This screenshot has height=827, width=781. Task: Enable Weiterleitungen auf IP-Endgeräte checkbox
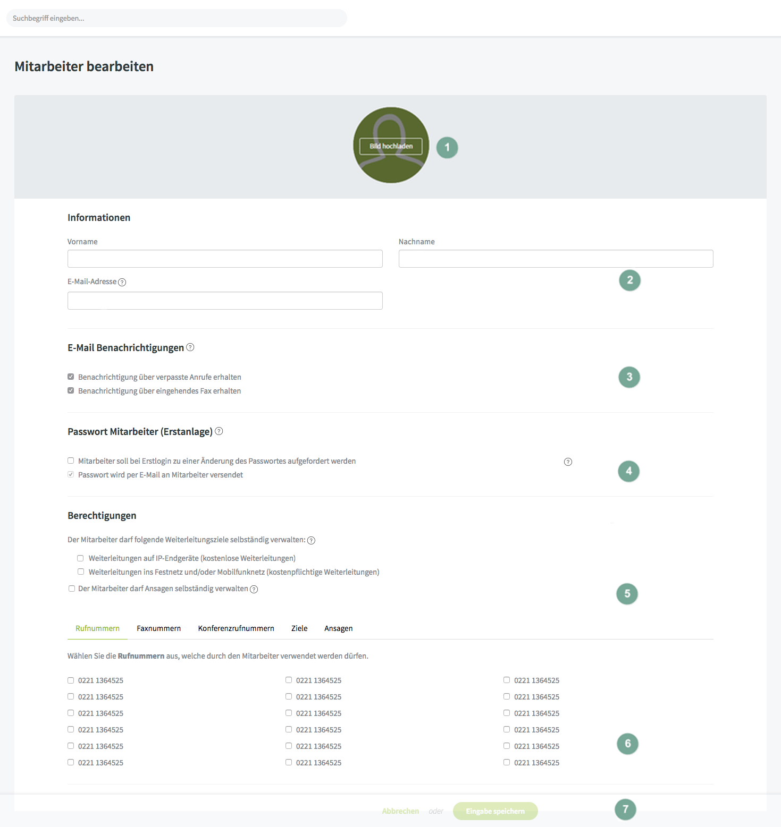point(80,558)
